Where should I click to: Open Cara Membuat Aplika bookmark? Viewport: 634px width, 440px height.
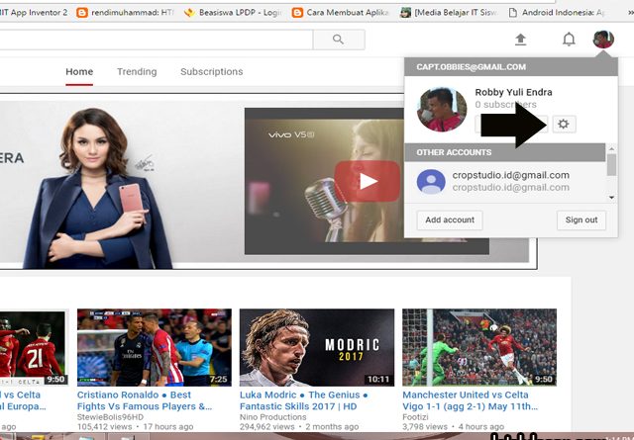click(341, 13)
